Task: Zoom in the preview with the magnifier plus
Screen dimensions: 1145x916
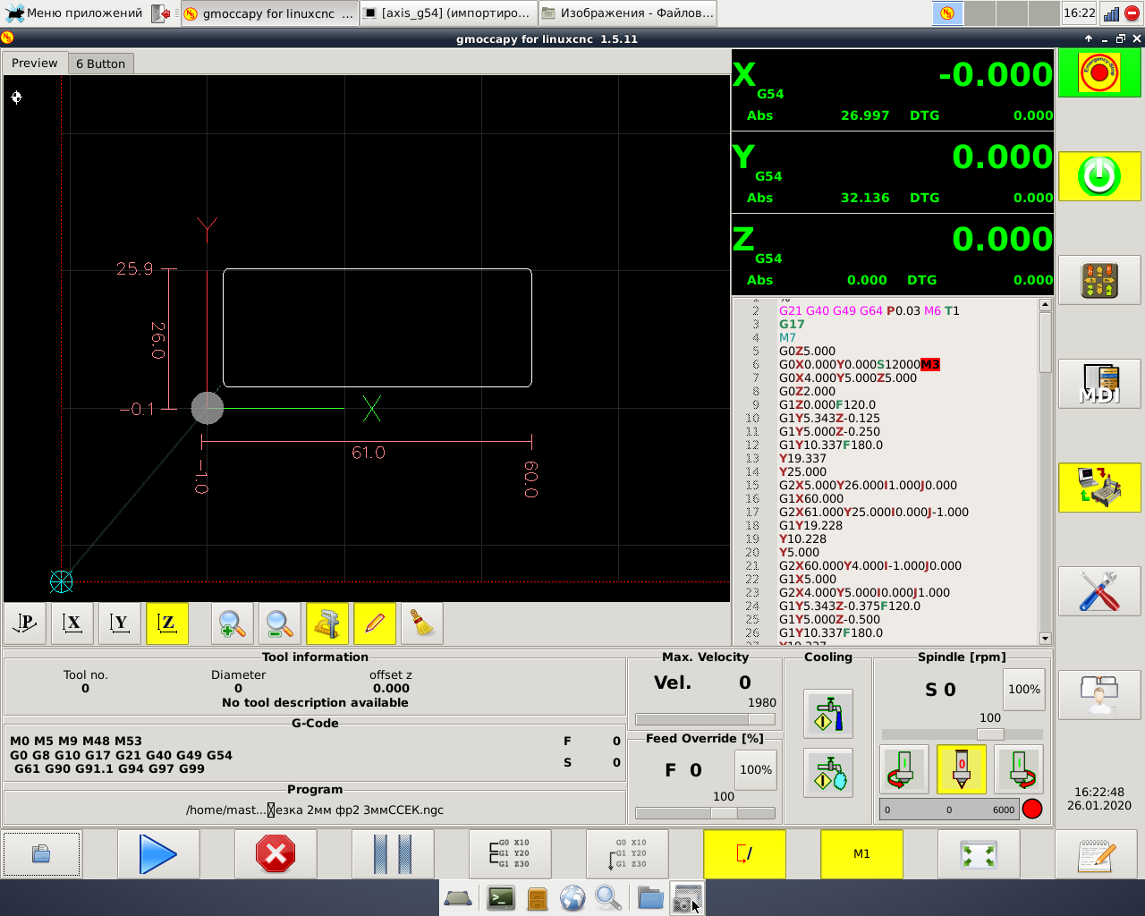Action: (232, 623)
